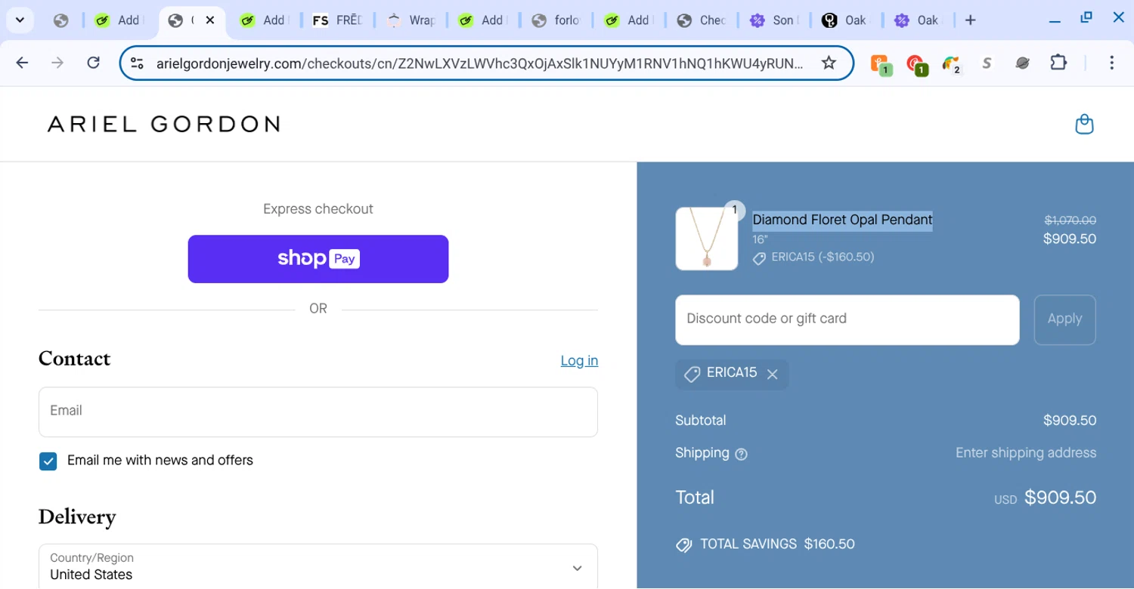This screenshot has width=1134, height=589.
Task: Open the orange extension with badge 1
Action: (x=879, y=64)
